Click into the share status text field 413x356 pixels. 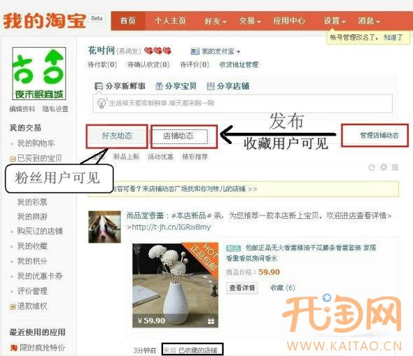[x=243, y=104]
